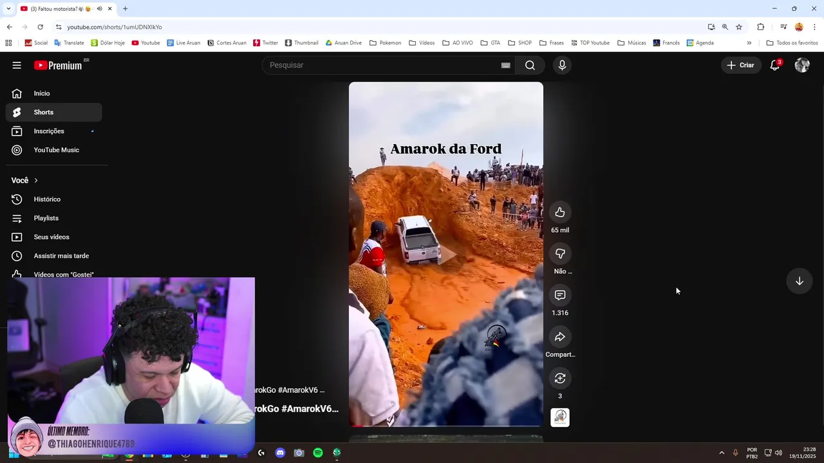Expand the Você section chevron

(36, 181)
